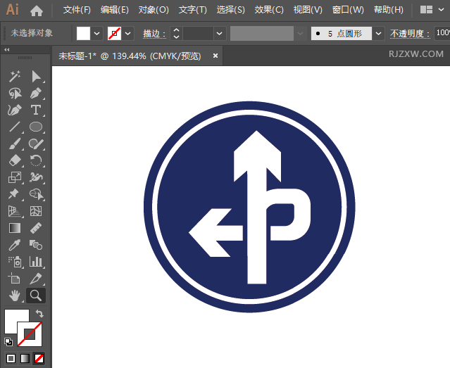Select the Shape Builder tool

pyautogui.click(x=36, y=194)
